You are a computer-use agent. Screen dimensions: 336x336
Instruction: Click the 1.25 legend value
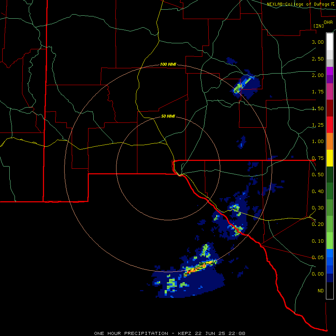[318, 125]
